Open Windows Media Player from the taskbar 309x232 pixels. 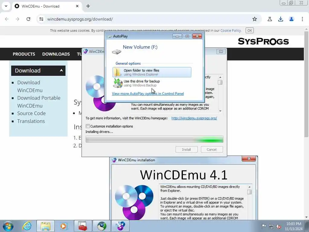coord(63,226)
